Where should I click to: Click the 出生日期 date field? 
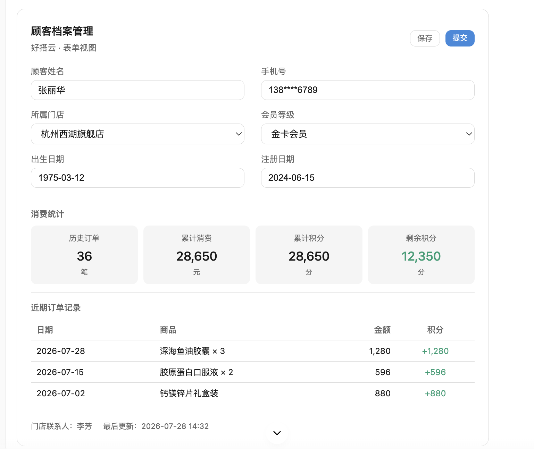(137, 178)
